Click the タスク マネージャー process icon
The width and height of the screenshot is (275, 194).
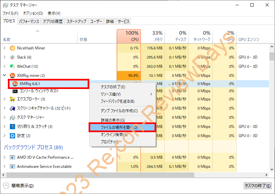[x=12, y=118]
